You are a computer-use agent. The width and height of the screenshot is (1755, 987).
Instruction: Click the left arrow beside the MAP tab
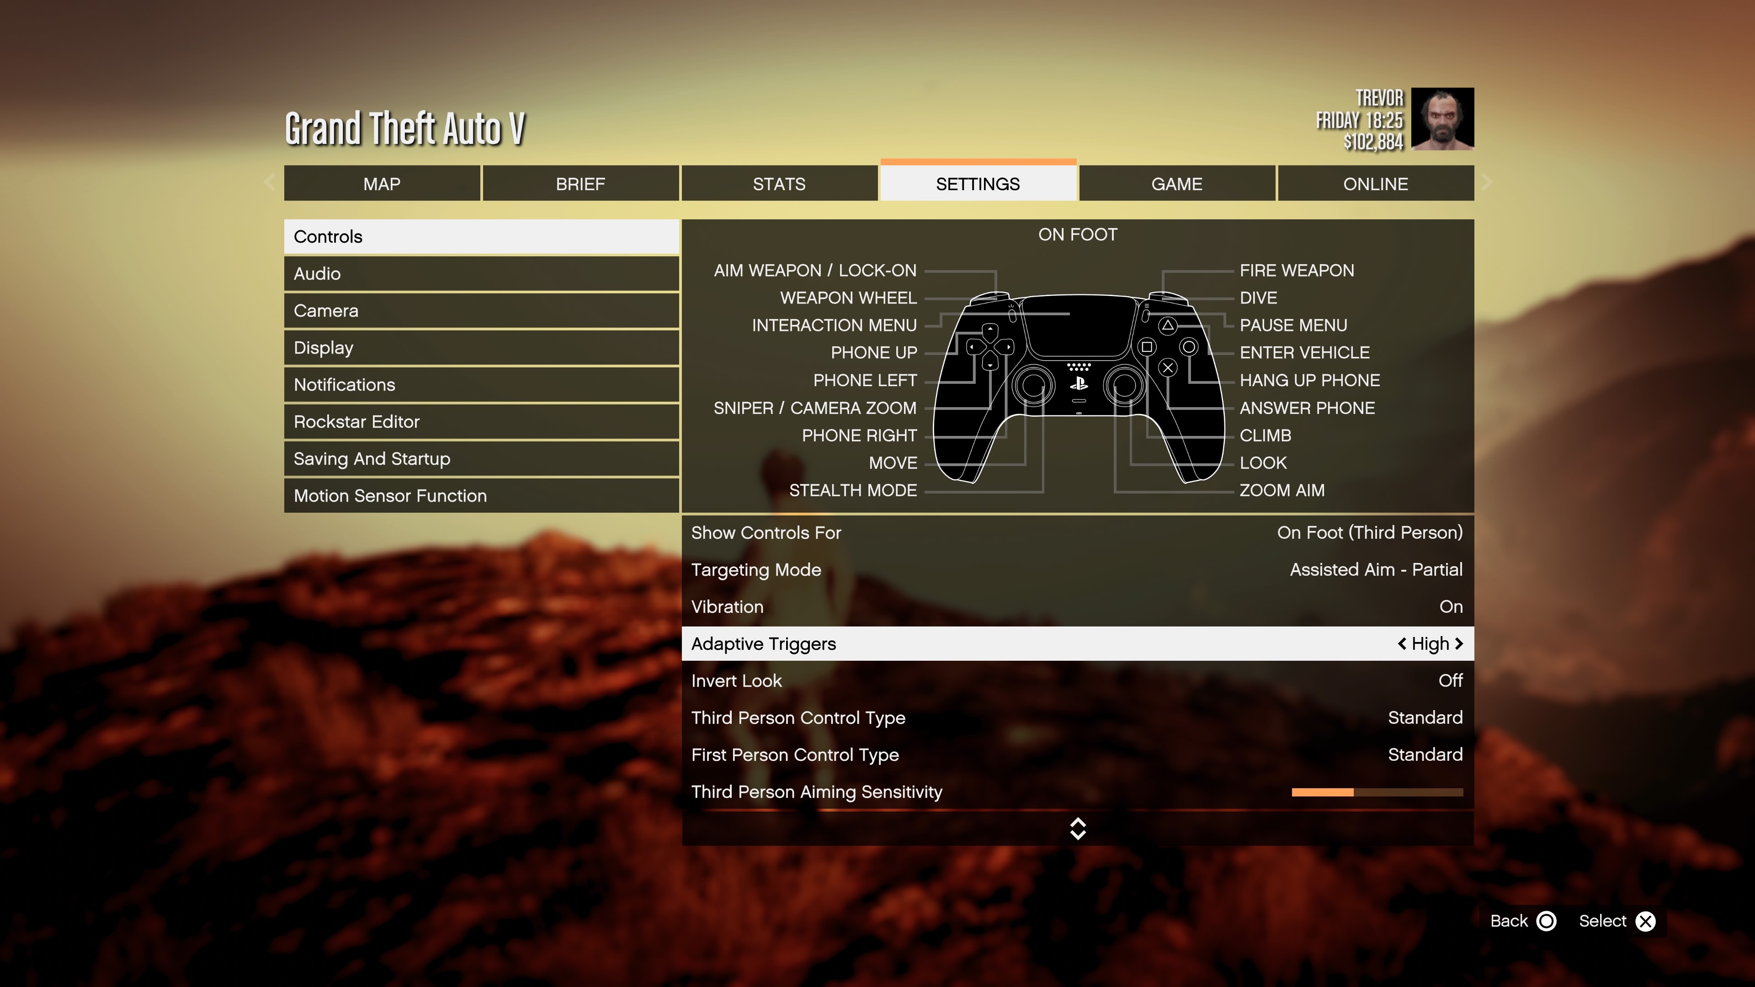(270, 182)
